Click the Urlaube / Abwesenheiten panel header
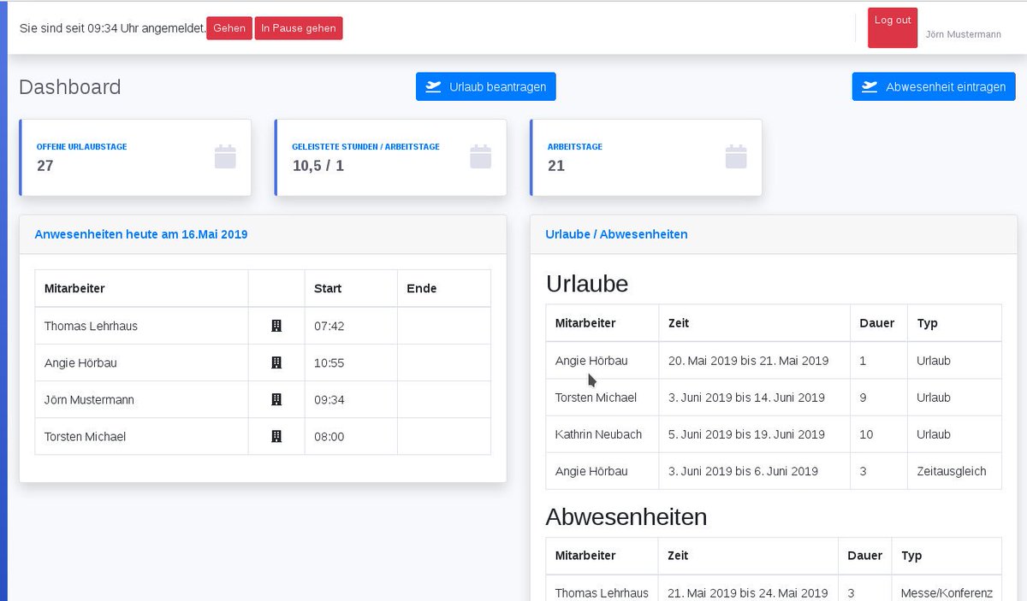This screenshot has width=1027, height=601. point(616,234)
